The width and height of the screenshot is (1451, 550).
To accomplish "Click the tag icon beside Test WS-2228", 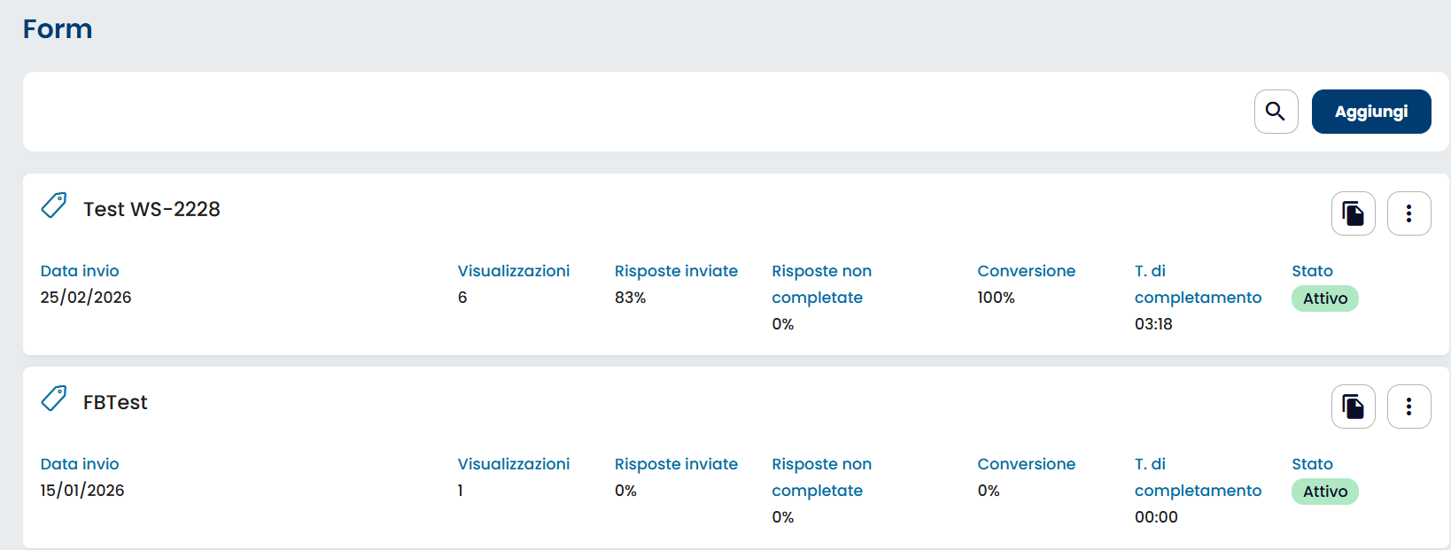I will 54,205.
